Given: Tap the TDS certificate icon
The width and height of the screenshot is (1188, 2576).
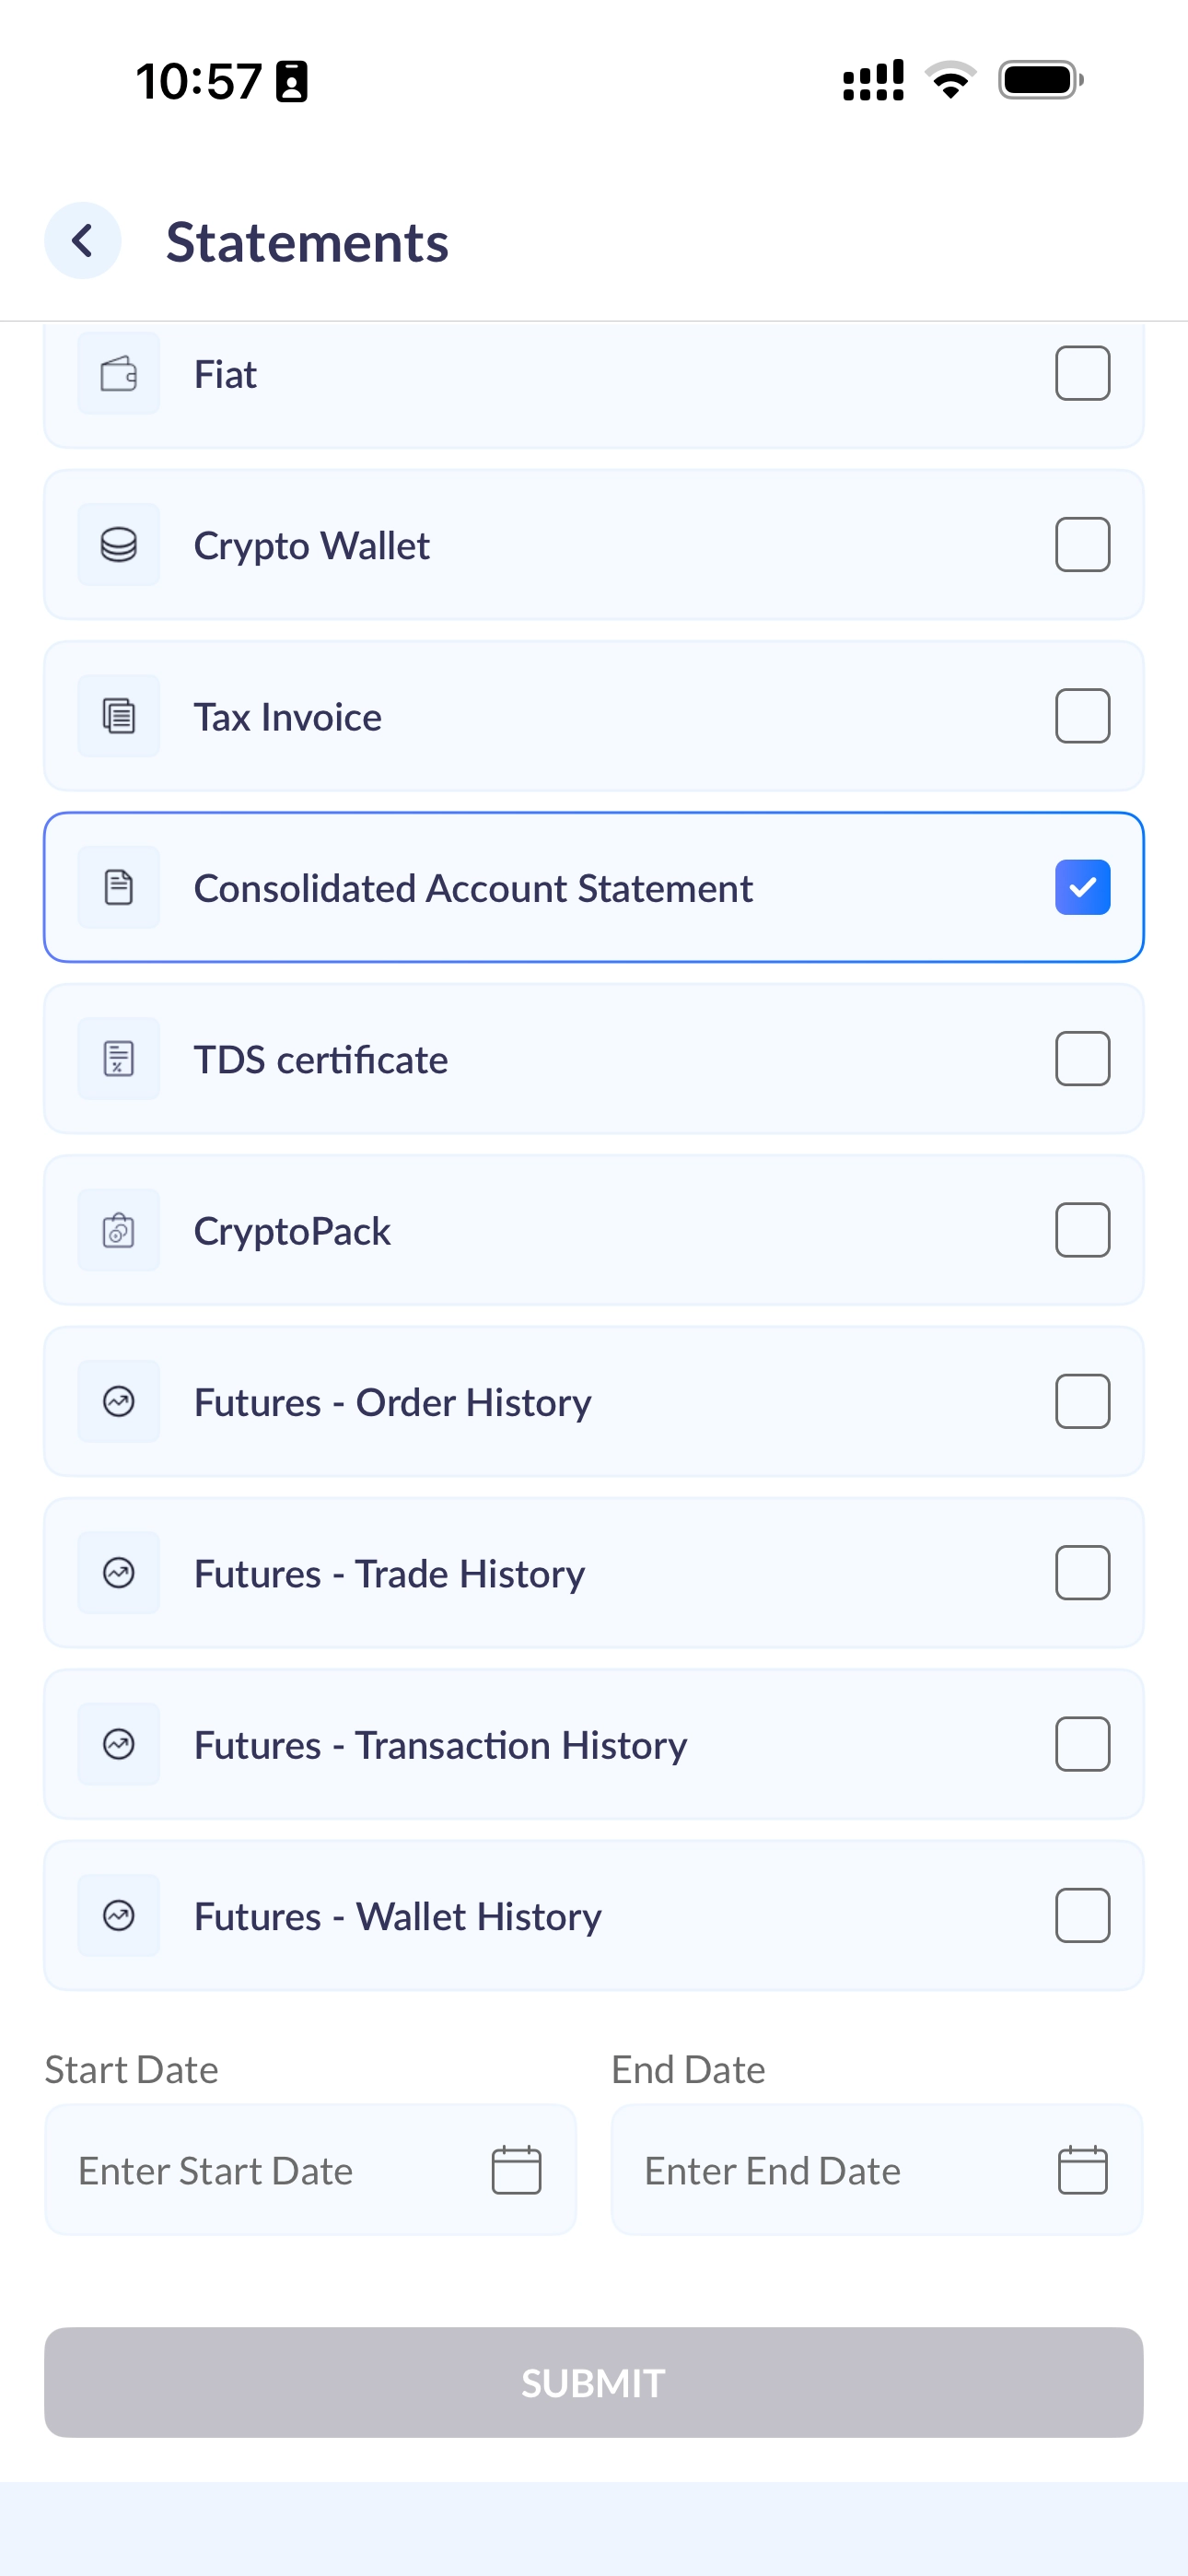Looking at the screenshot, I should (119, 1059).
